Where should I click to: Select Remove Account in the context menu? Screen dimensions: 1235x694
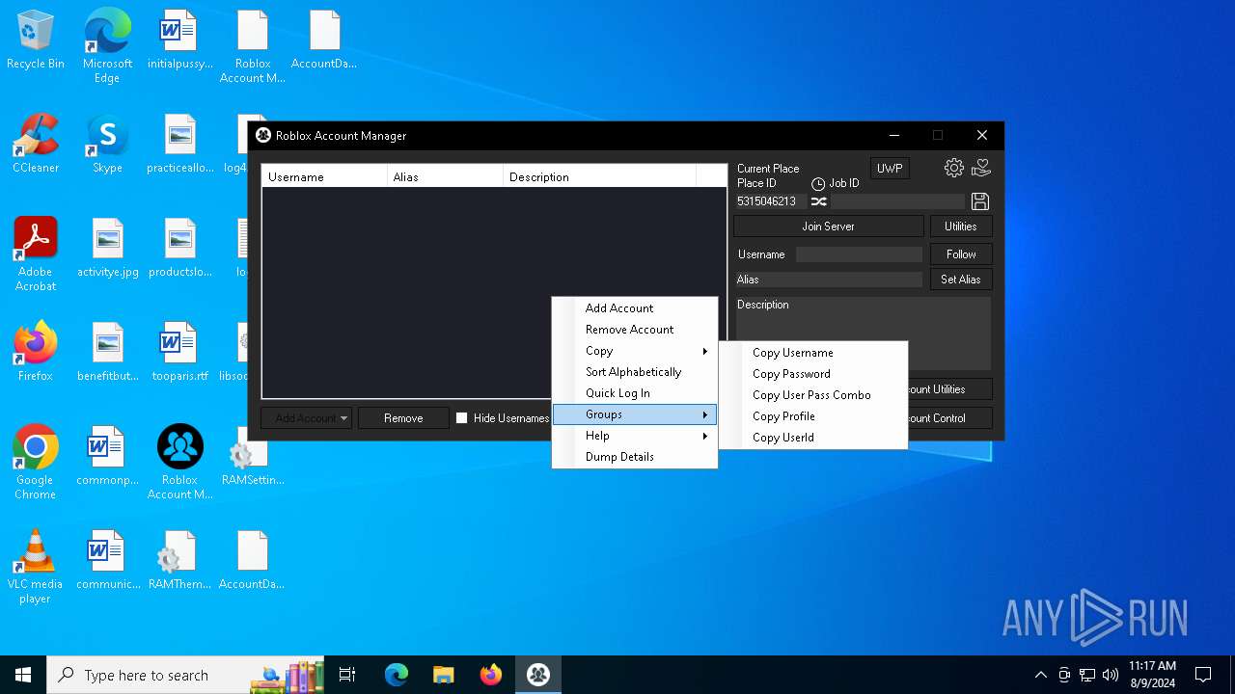635,330
